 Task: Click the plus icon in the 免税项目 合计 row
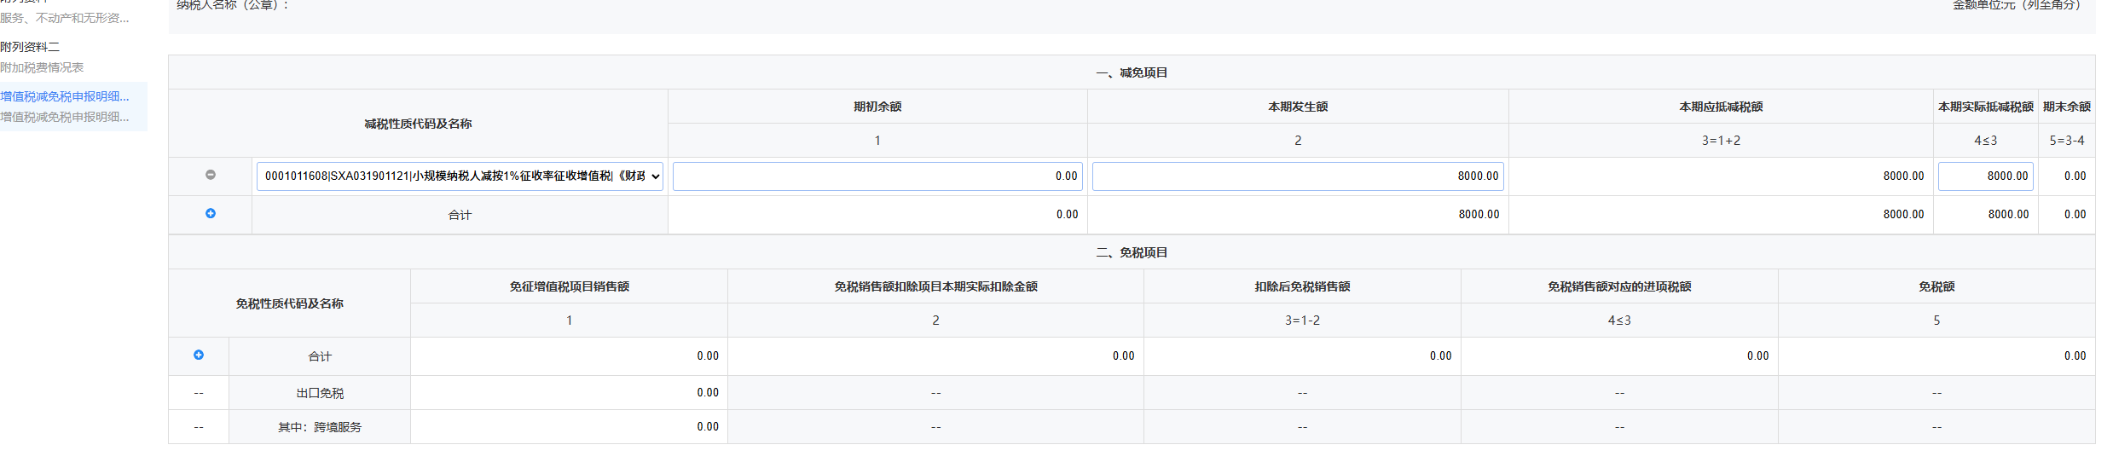(x=199, y=355)
